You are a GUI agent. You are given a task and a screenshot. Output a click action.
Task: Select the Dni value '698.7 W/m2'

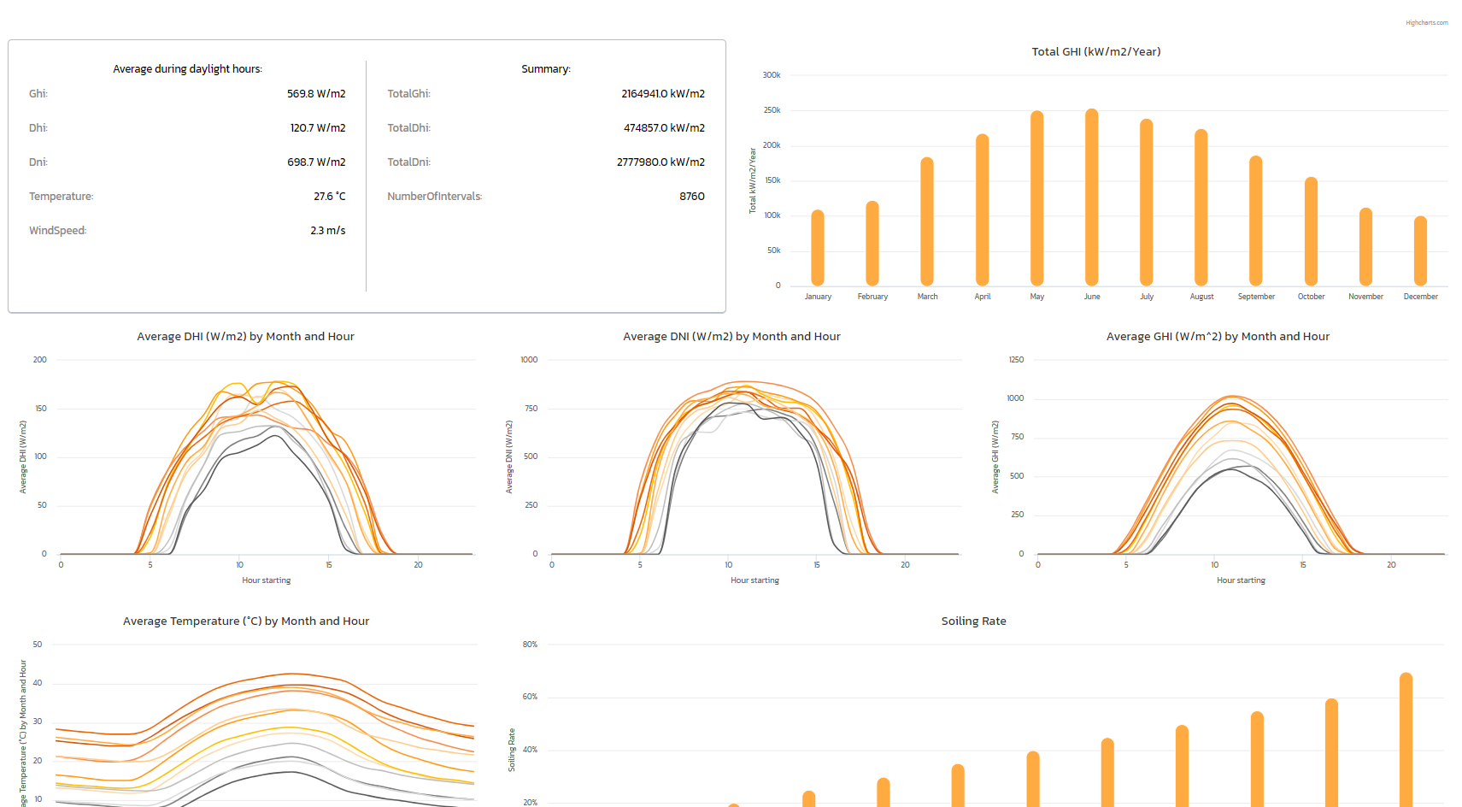316,162
